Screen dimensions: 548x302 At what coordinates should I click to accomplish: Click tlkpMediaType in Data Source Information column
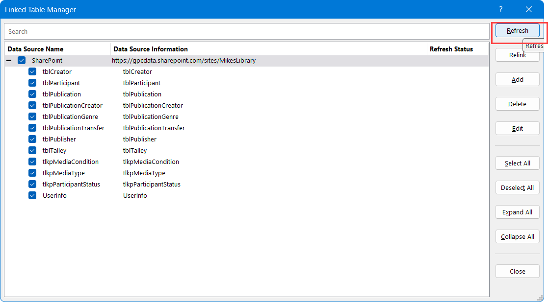(144, 173)
